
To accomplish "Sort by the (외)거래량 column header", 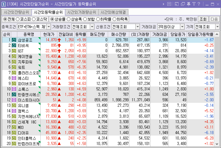I will point(140,34).
